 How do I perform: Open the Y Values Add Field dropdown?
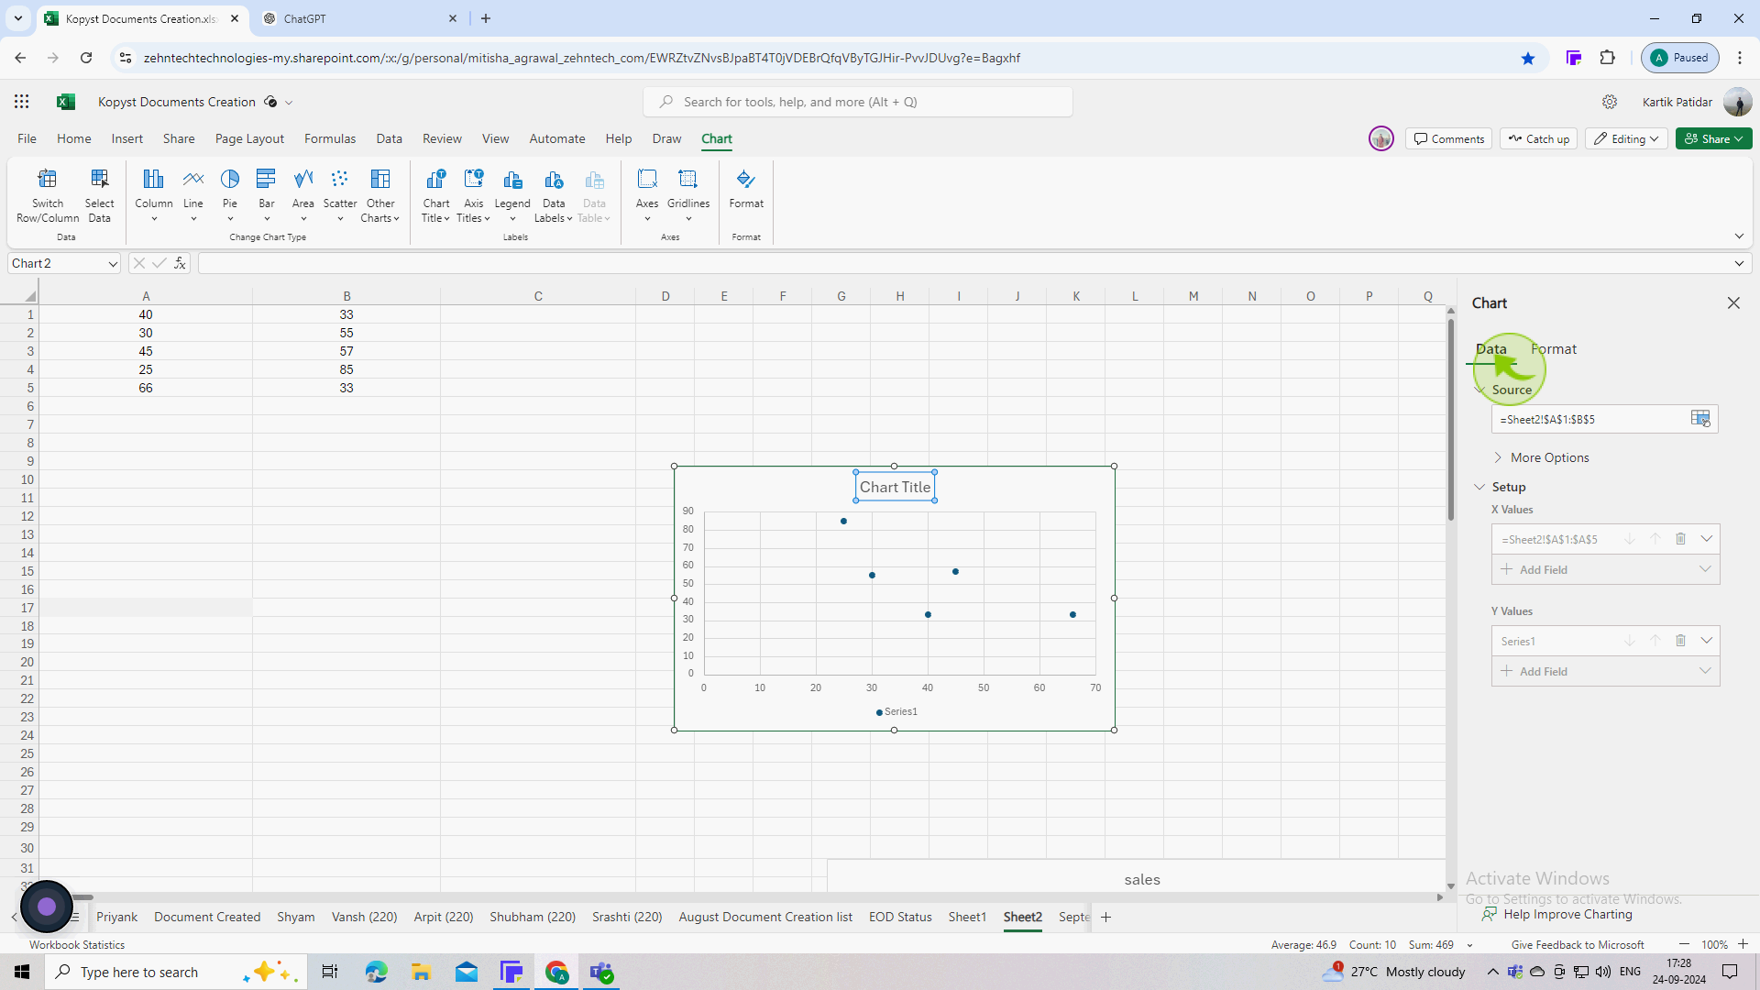pyautogui.click(x=1705, y=671)
